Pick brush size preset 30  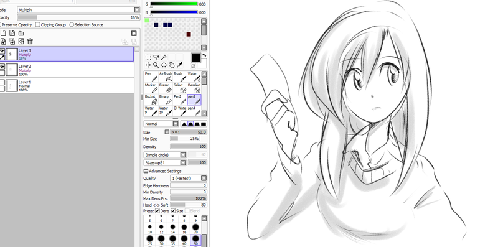161,240
